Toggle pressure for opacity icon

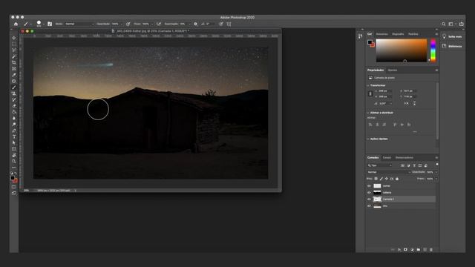pos(128,24)
